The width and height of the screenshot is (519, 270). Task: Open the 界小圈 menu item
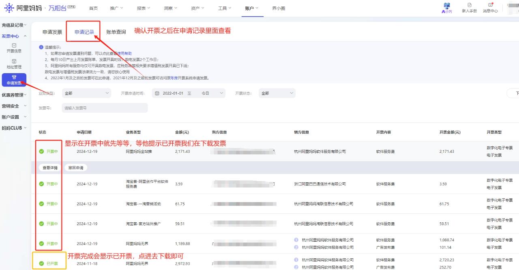279,8
